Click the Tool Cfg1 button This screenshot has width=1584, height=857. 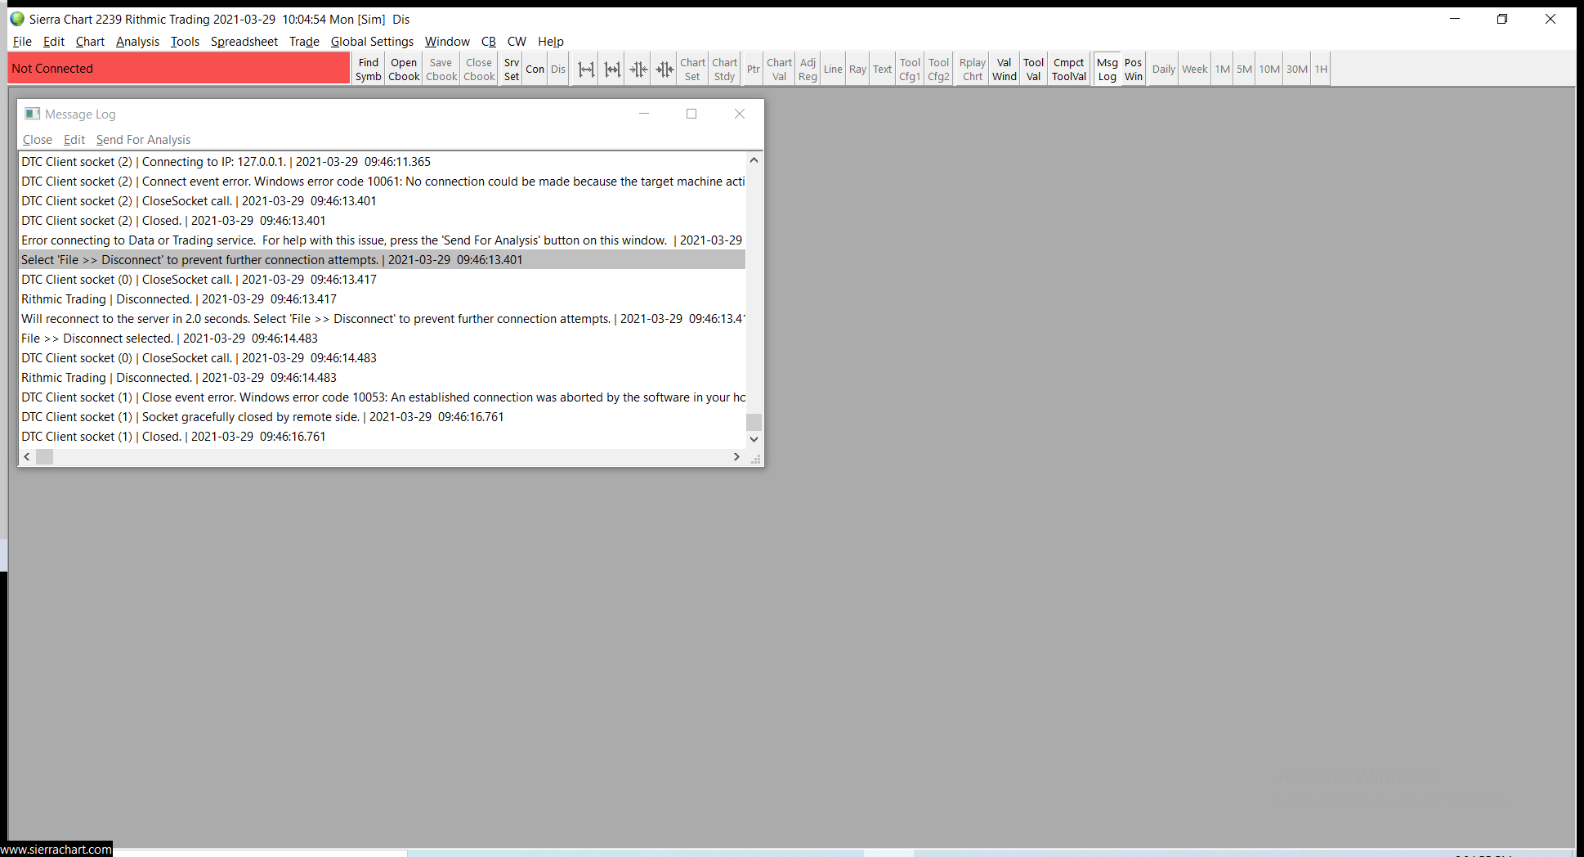(910, 70)
